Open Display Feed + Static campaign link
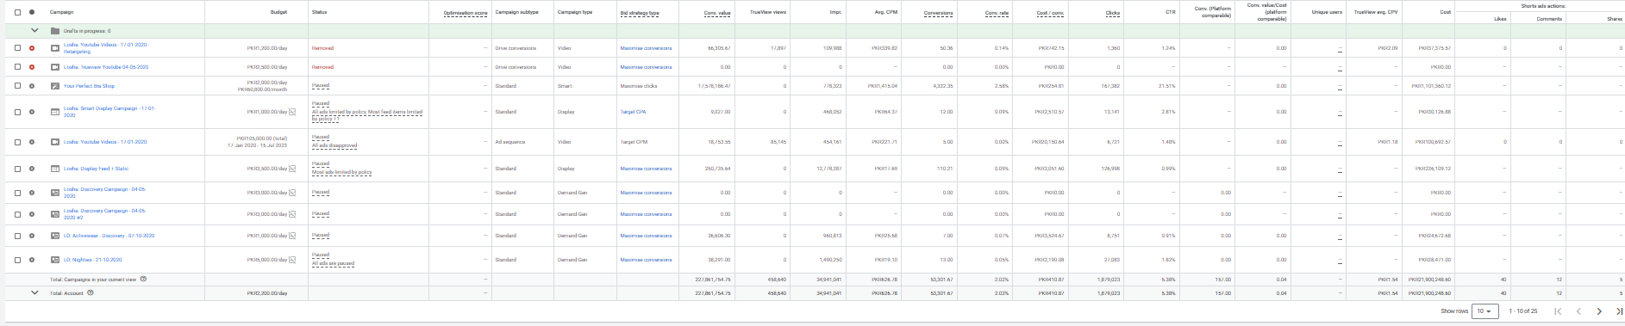Screen dimensions: 1625x326 [96, 169]
